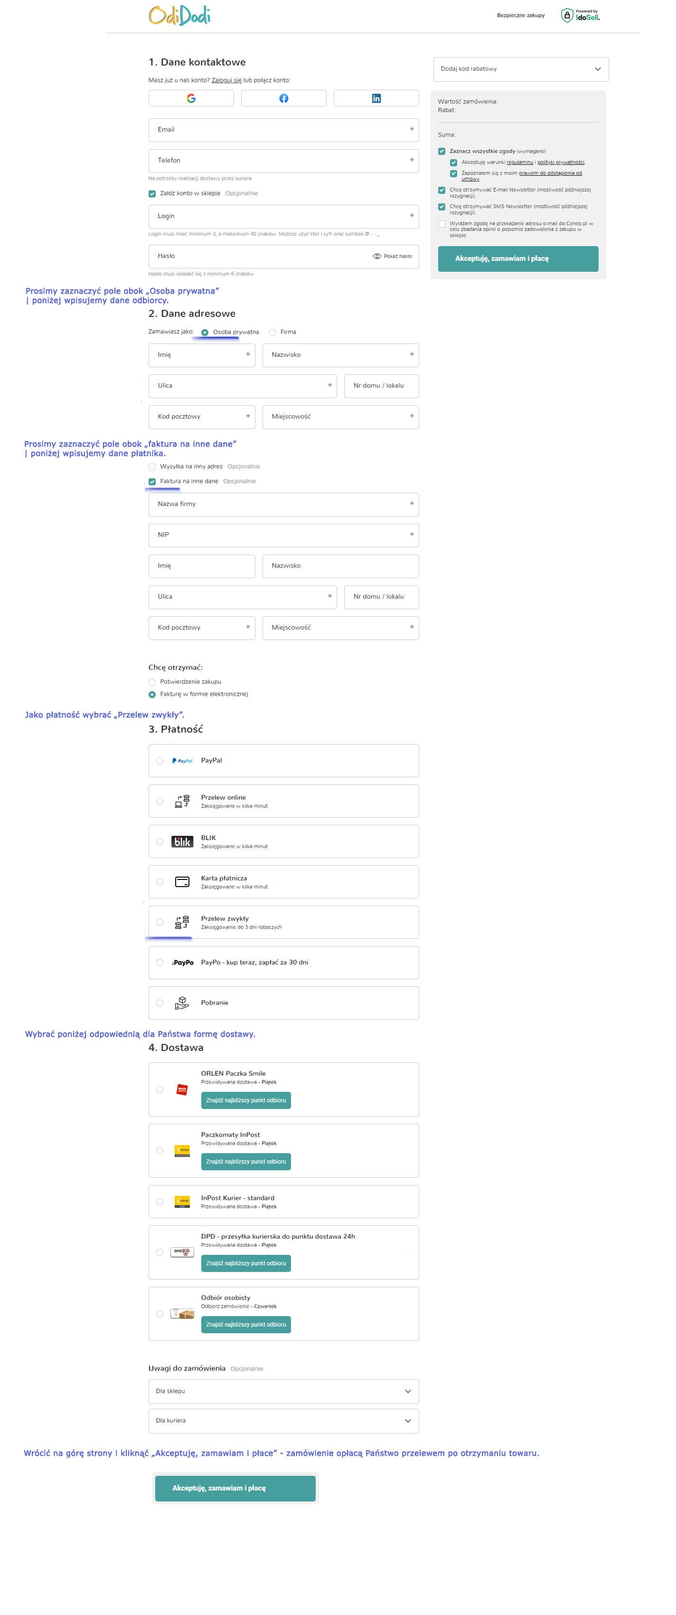Screen dimensions: 676x1615
Task: Find nearest pickup point for DPD
Action: [x=245, y=1263]
